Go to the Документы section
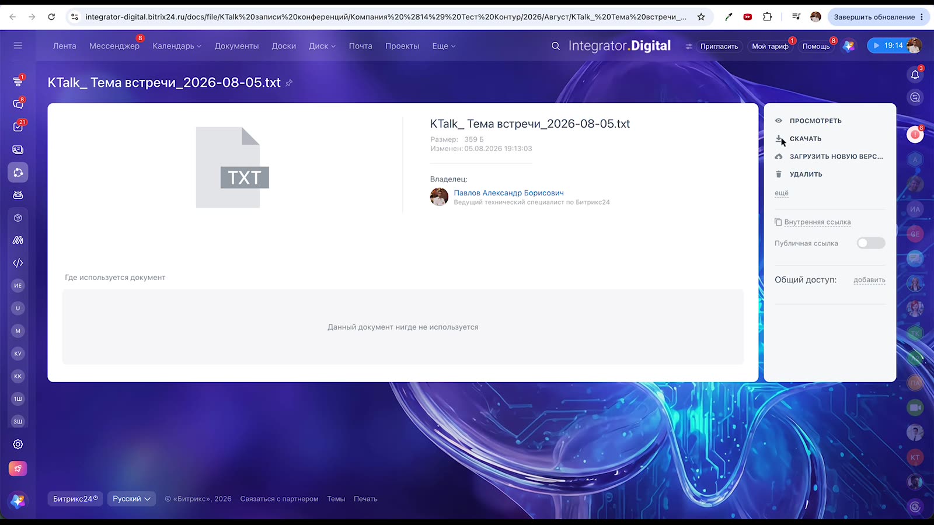The height and width of the screenshot is (525, 934). (x=236, y=46)
